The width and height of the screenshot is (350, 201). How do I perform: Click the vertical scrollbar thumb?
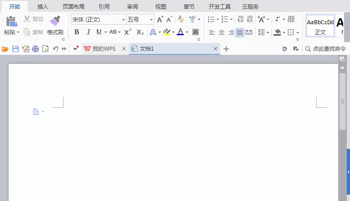pyautogui.click(x=342, y=101)
